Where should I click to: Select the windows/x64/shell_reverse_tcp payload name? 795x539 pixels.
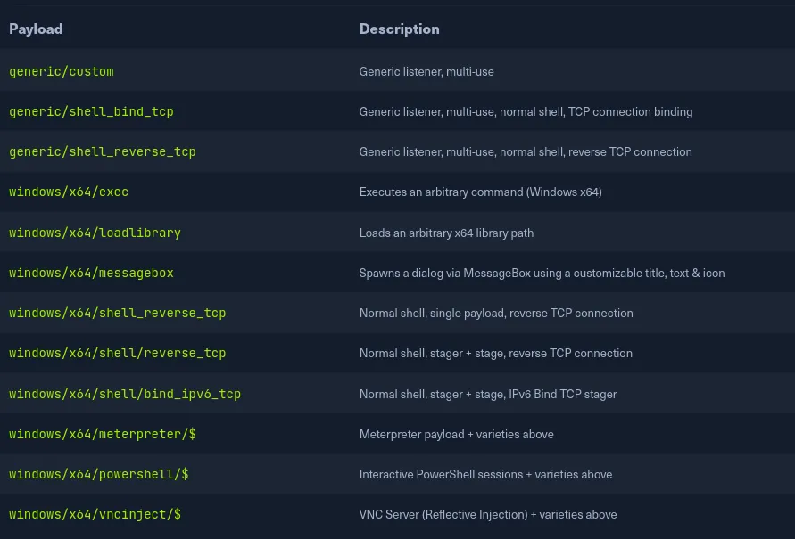(118, 313)
